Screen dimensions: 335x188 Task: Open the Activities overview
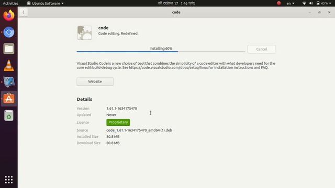(x=10, y=3)
